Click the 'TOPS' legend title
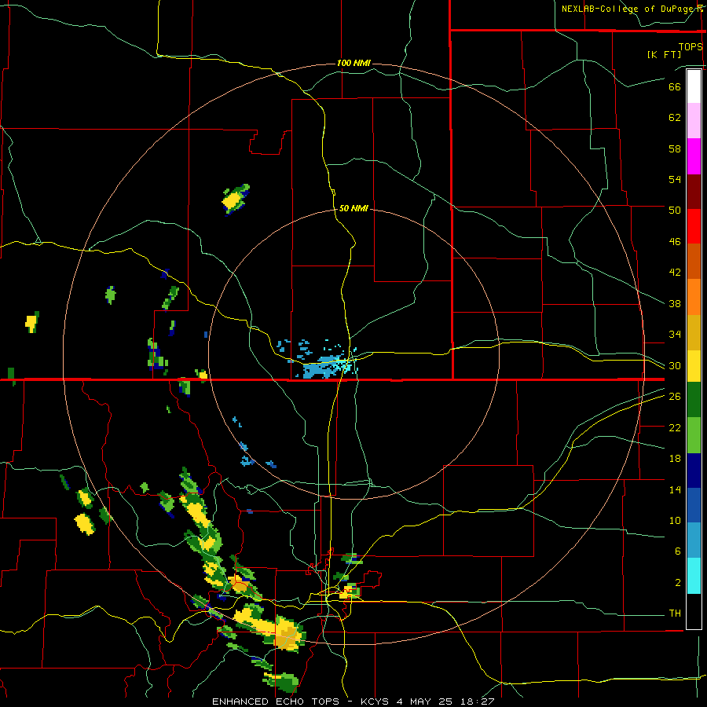This screenshot has width=707, height=707. click(x=691, y=46)
